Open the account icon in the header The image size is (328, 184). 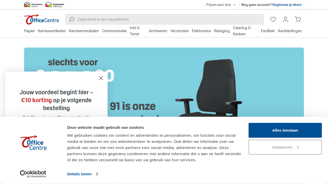coord(285,19)
